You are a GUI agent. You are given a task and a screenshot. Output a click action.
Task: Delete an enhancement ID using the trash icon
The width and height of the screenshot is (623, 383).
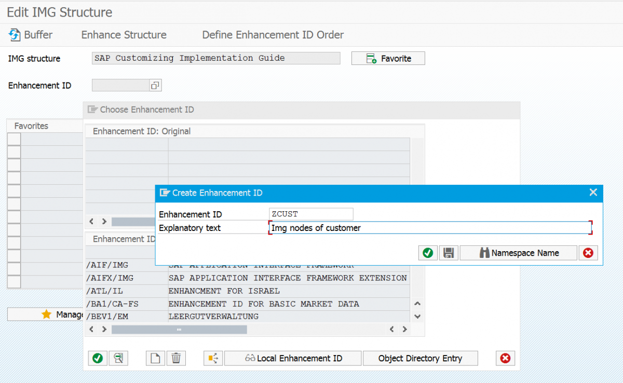click(176, 358)
